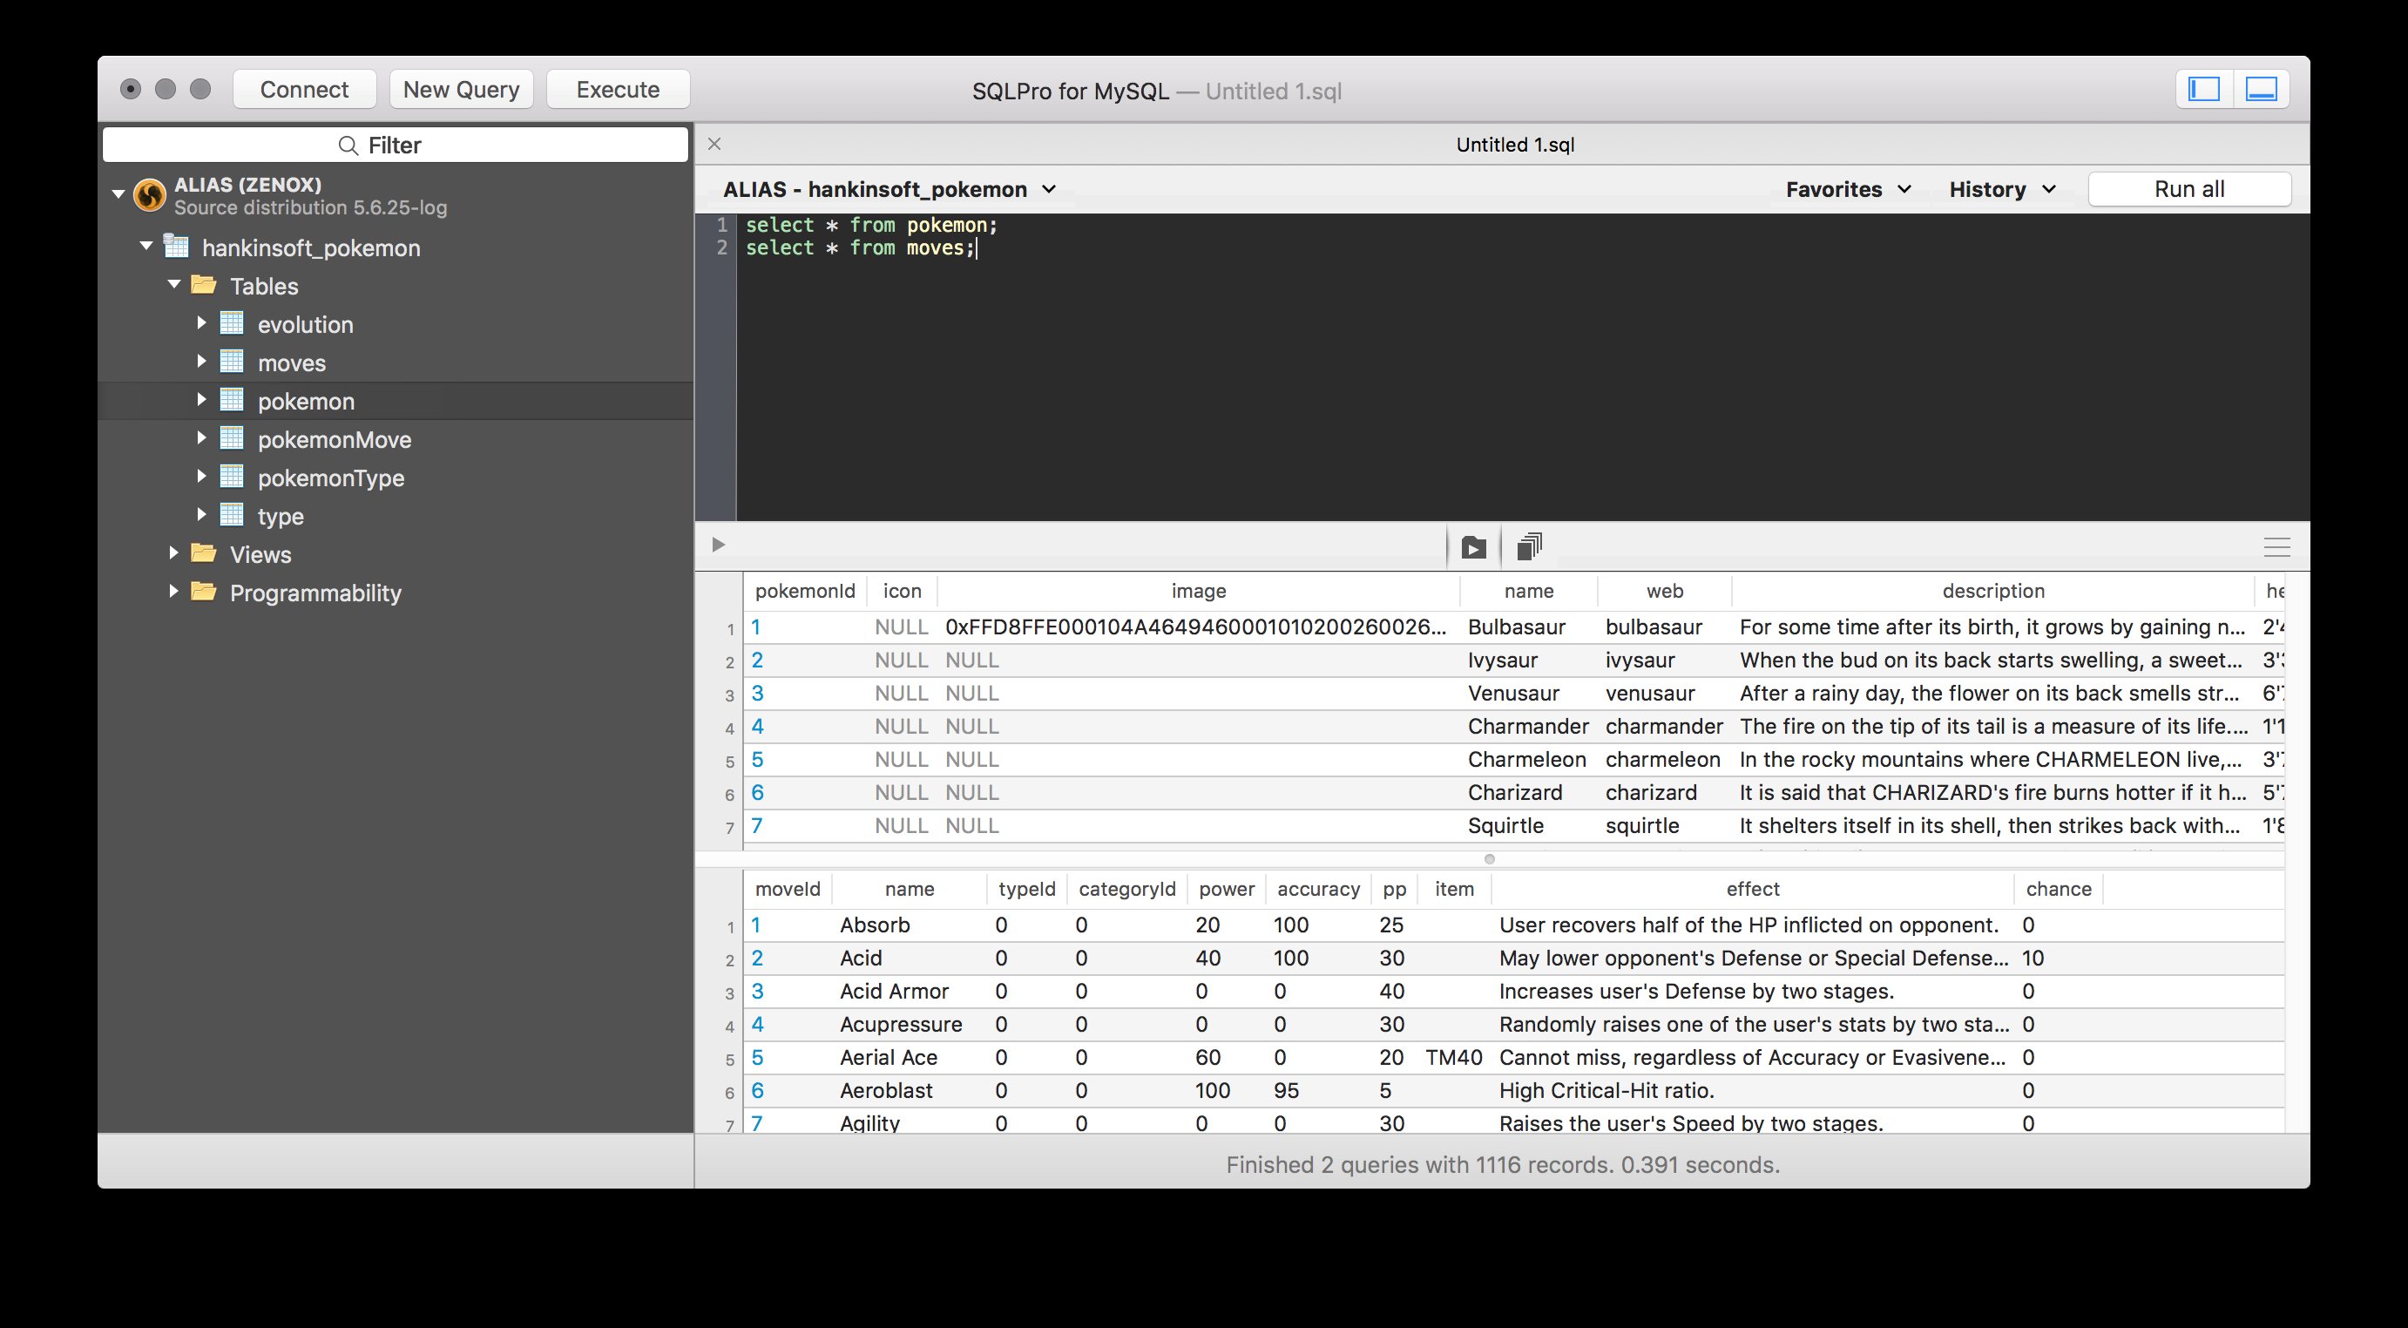Click the New Query toolbar button

tap(461, 88)
